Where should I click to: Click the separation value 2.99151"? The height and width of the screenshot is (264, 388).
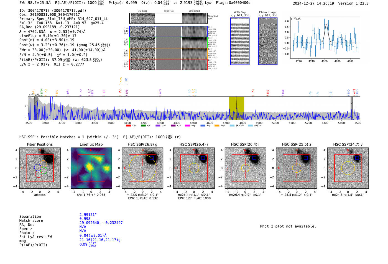click(x=88, y=215)
